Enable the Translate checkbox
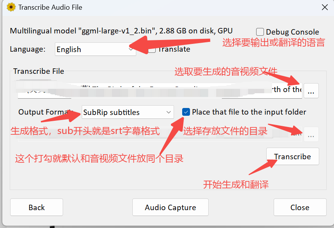Image resolution: width=334 pixels, height=228 pixels. pos(151,49)
